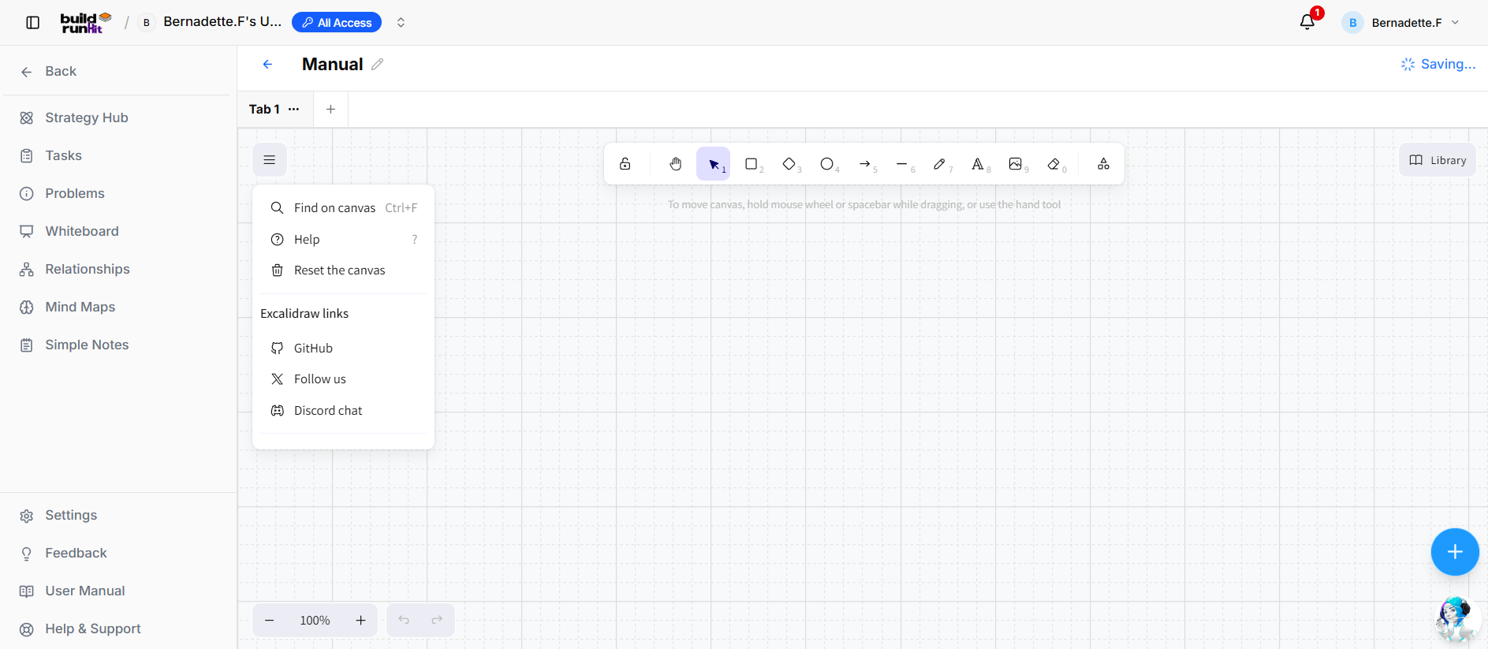The image size is (1488, 649).
Task: Click the undo arrow
Action: 404,621
